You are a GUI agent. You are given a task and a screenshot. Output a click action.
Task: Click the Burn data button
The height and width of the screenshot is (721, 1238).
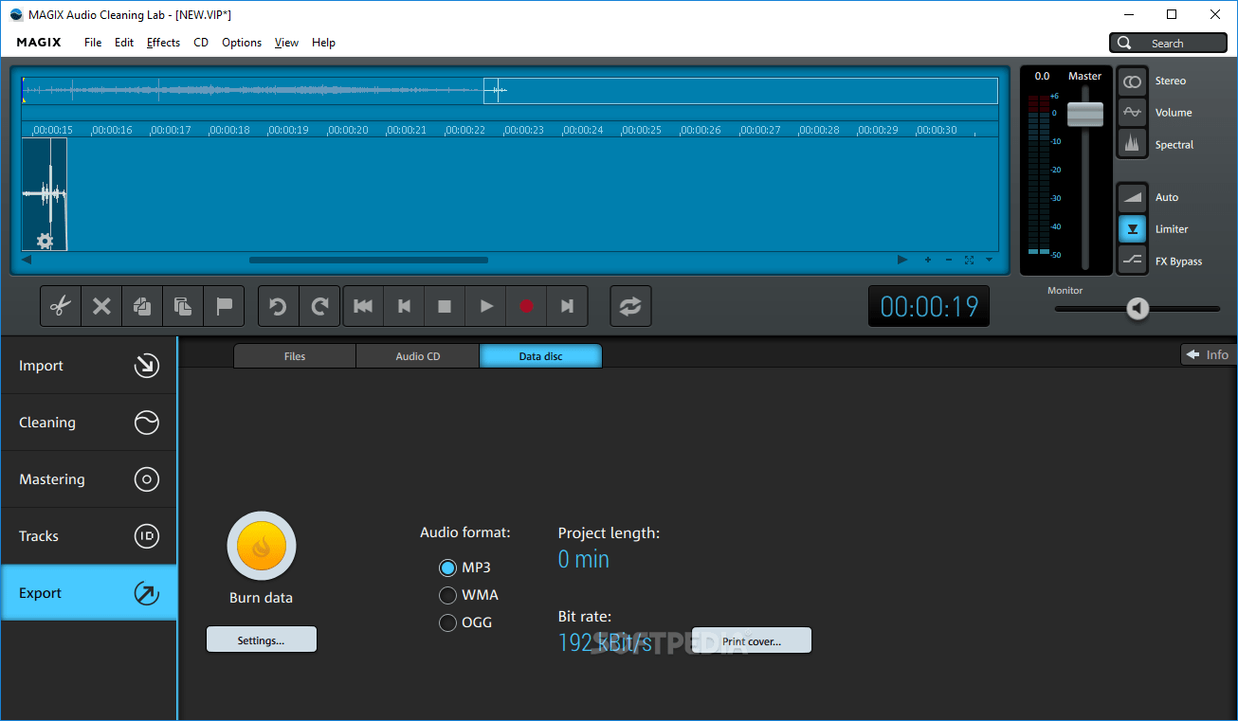[x=261, y=547]
